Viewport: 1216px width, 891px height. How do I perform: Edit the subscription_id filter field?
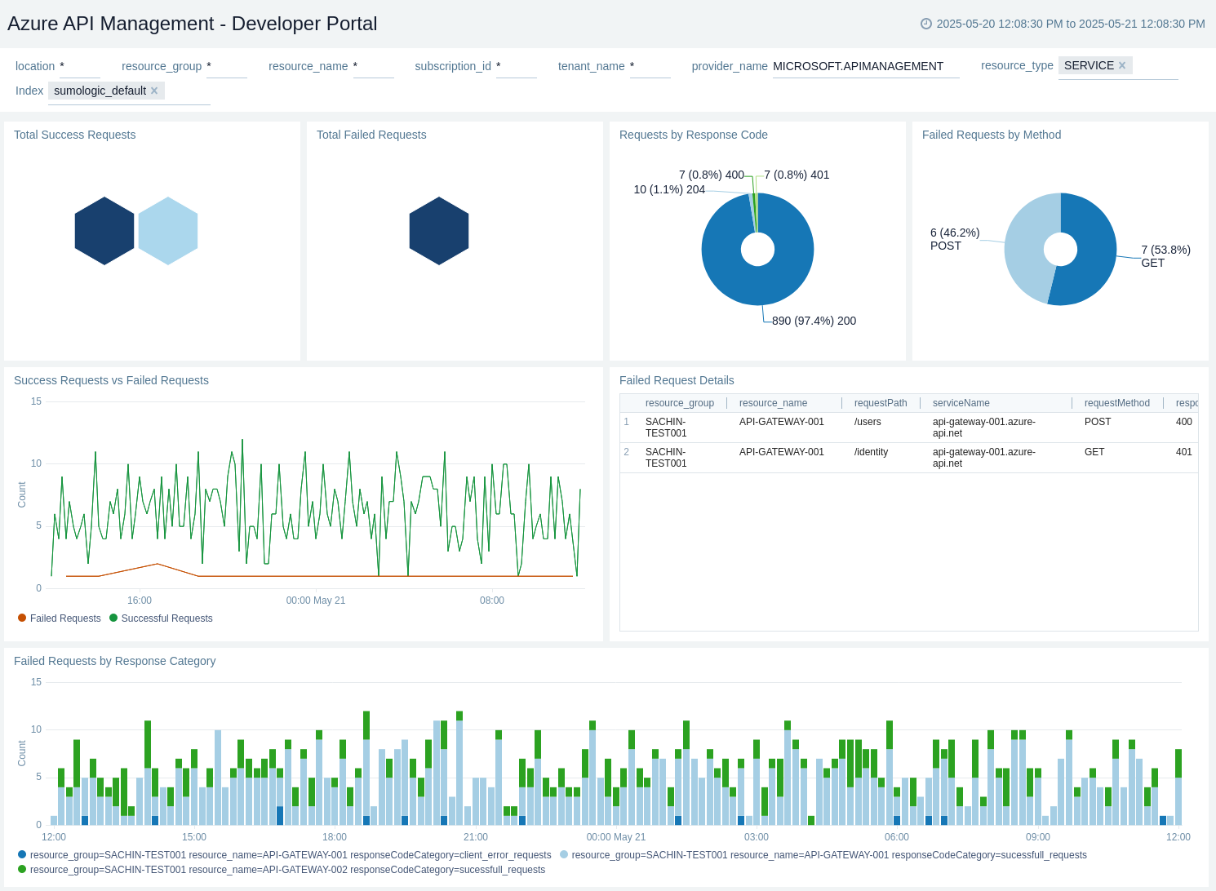[x=516, y=67]
